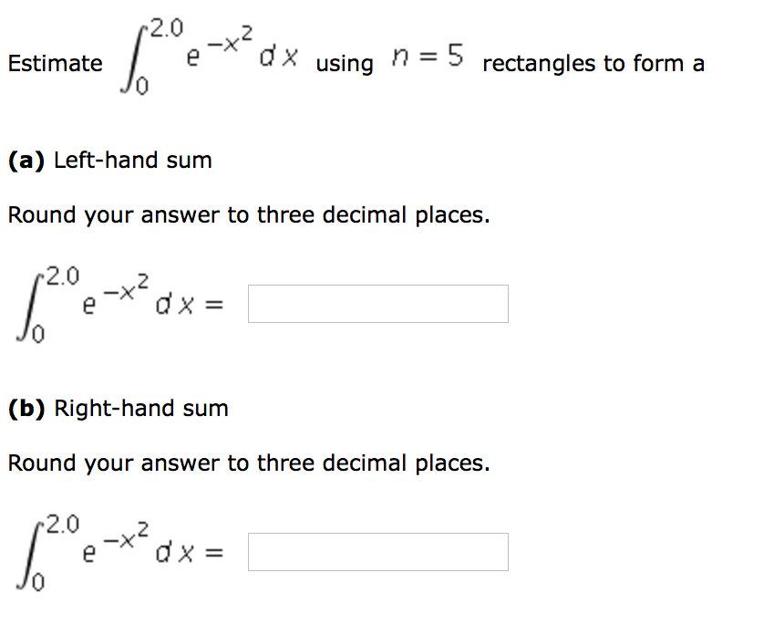The height and width of the screenshot is (635, 784).
Task: Select the heading (a) Left-hand sum
Action: [x=109, y=160]
